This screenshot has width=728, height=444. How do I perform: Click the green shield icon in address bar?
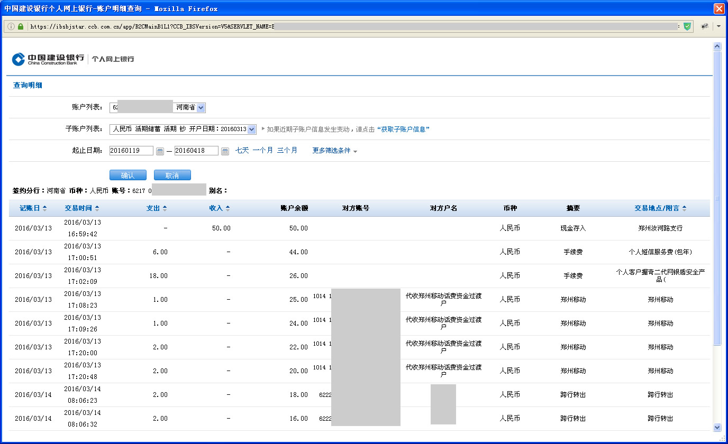(x=687, y=26)
